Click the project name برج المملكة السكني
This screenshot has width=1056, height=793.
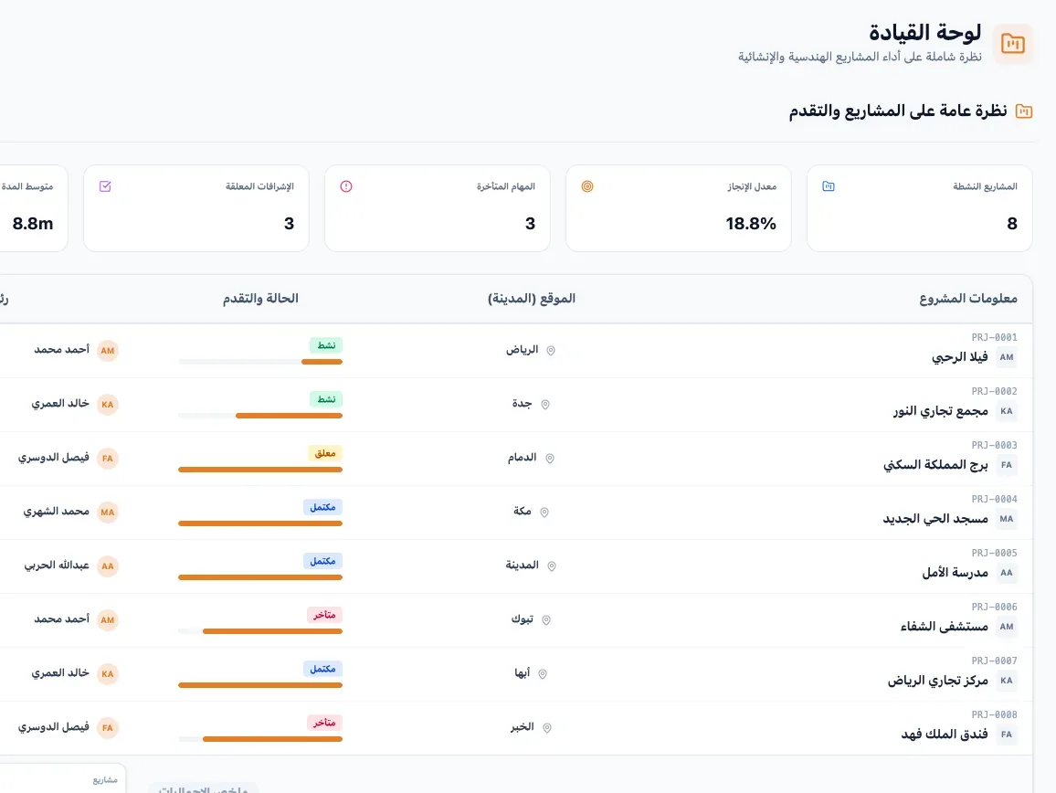click(x=935, y=465)
